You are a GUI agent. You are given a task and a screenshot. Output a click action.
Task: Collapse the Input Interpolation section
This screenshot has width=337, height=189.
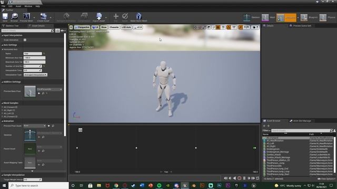(x=2, y=35)
